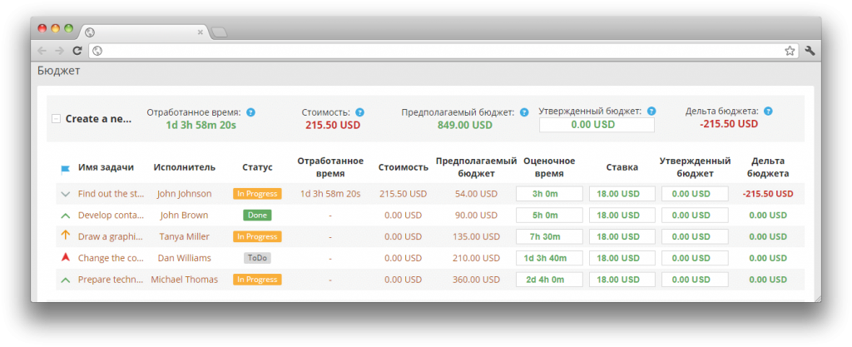The width and height of the screenshot is (852, 347).
Task: Edit rate field in Dan Williams row
Action: [622, 258]
